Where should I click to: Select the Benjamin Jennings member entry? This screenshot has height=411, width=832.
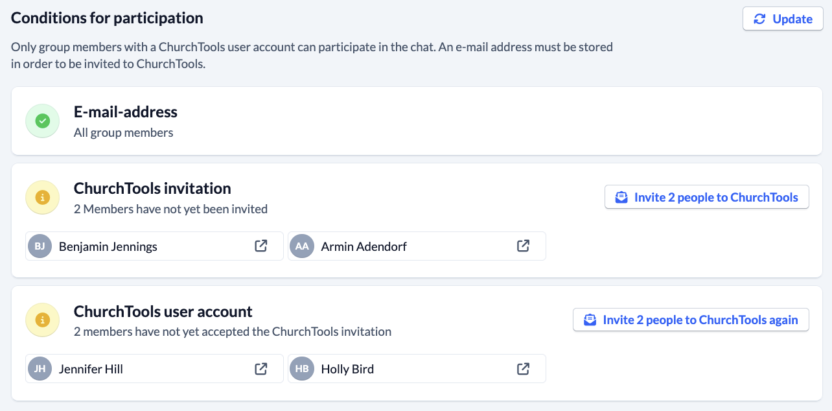pos(154,246)
